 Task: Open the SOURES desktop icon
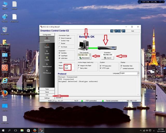point(5,69)
